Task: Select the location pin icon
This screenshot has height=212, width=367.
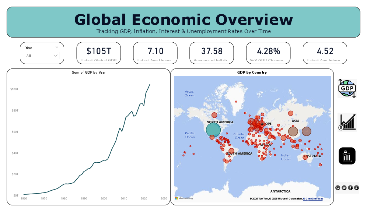Action: click(x=351, y=188)
